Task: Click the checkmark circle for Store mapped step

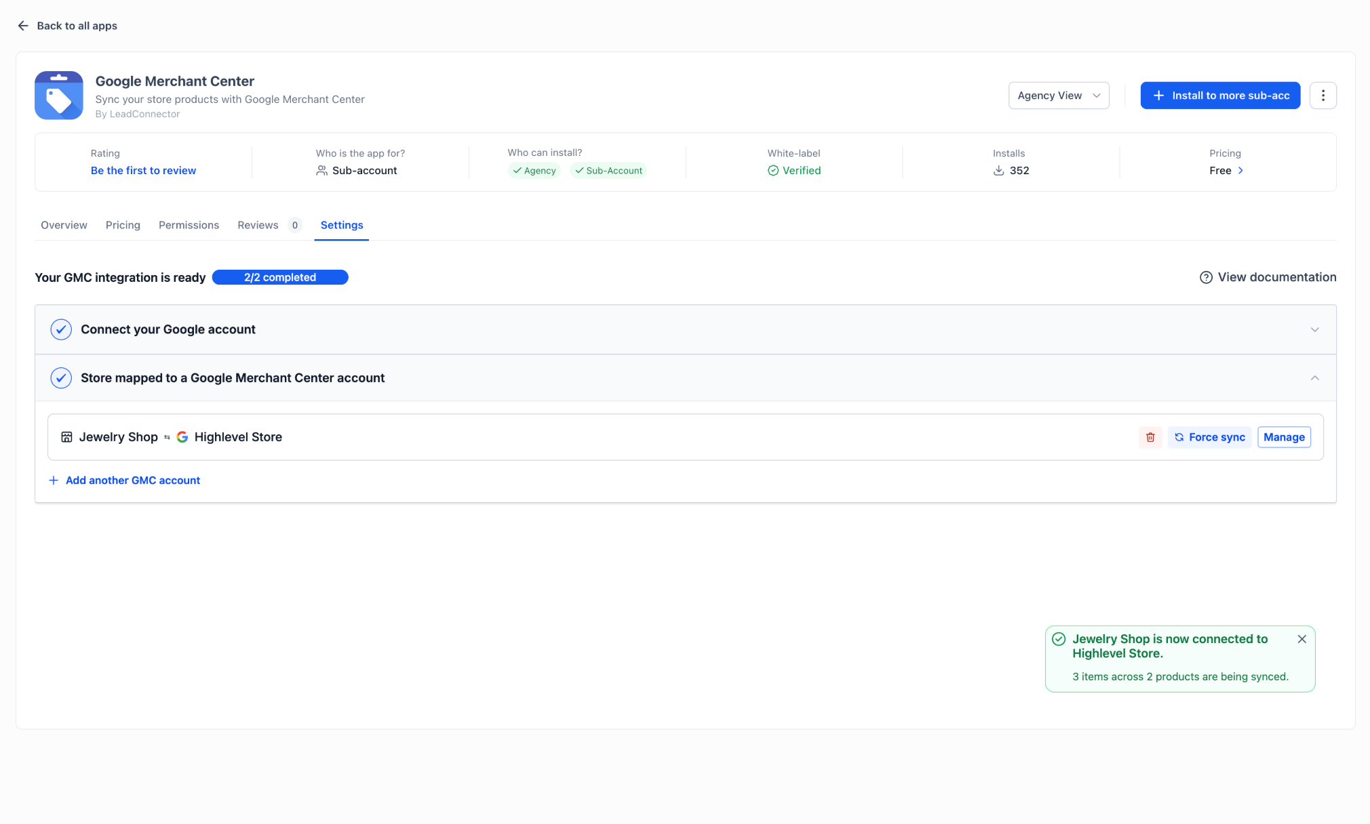Action: click(61, 378)
